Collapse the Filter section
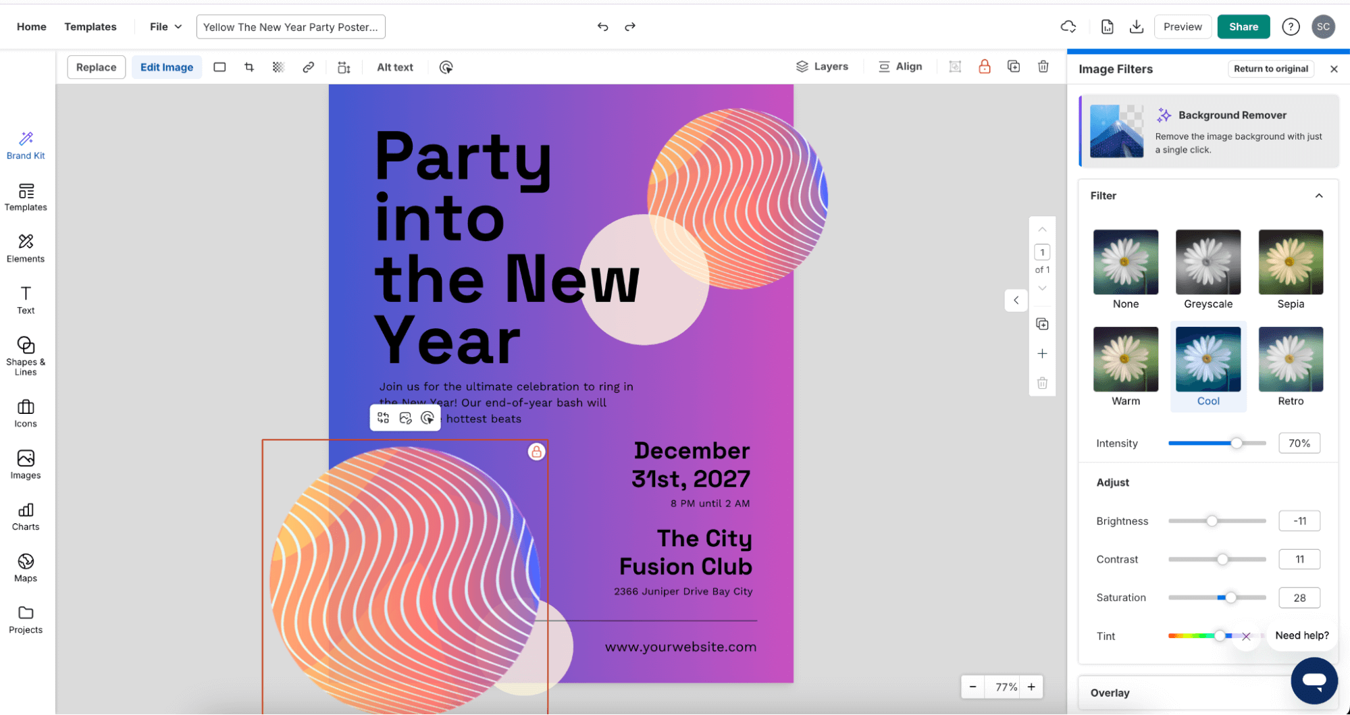 pos(1320,195)
